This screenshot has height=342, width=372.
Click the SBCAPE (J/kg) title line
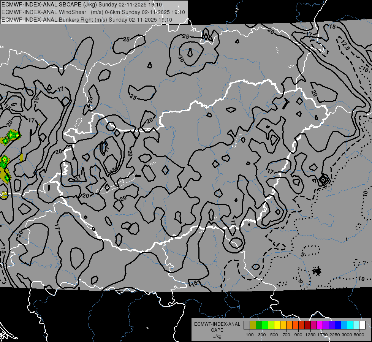(x=82, y=5)
